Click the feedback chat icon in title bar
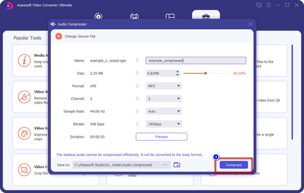This screenshot has height=193, width=304. [259, 5]
